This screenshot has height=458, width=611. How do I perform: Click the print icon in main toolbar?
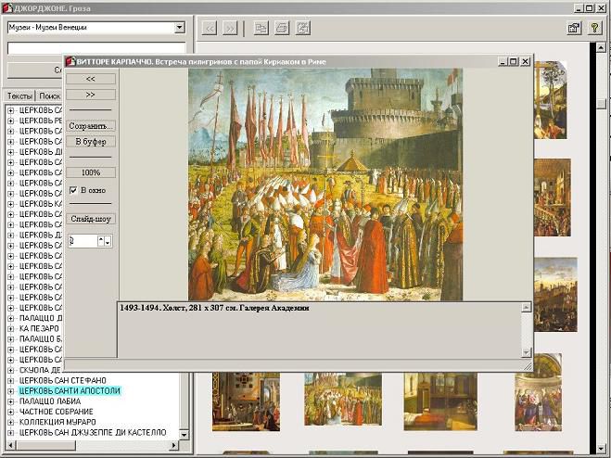tap(281, 28)
